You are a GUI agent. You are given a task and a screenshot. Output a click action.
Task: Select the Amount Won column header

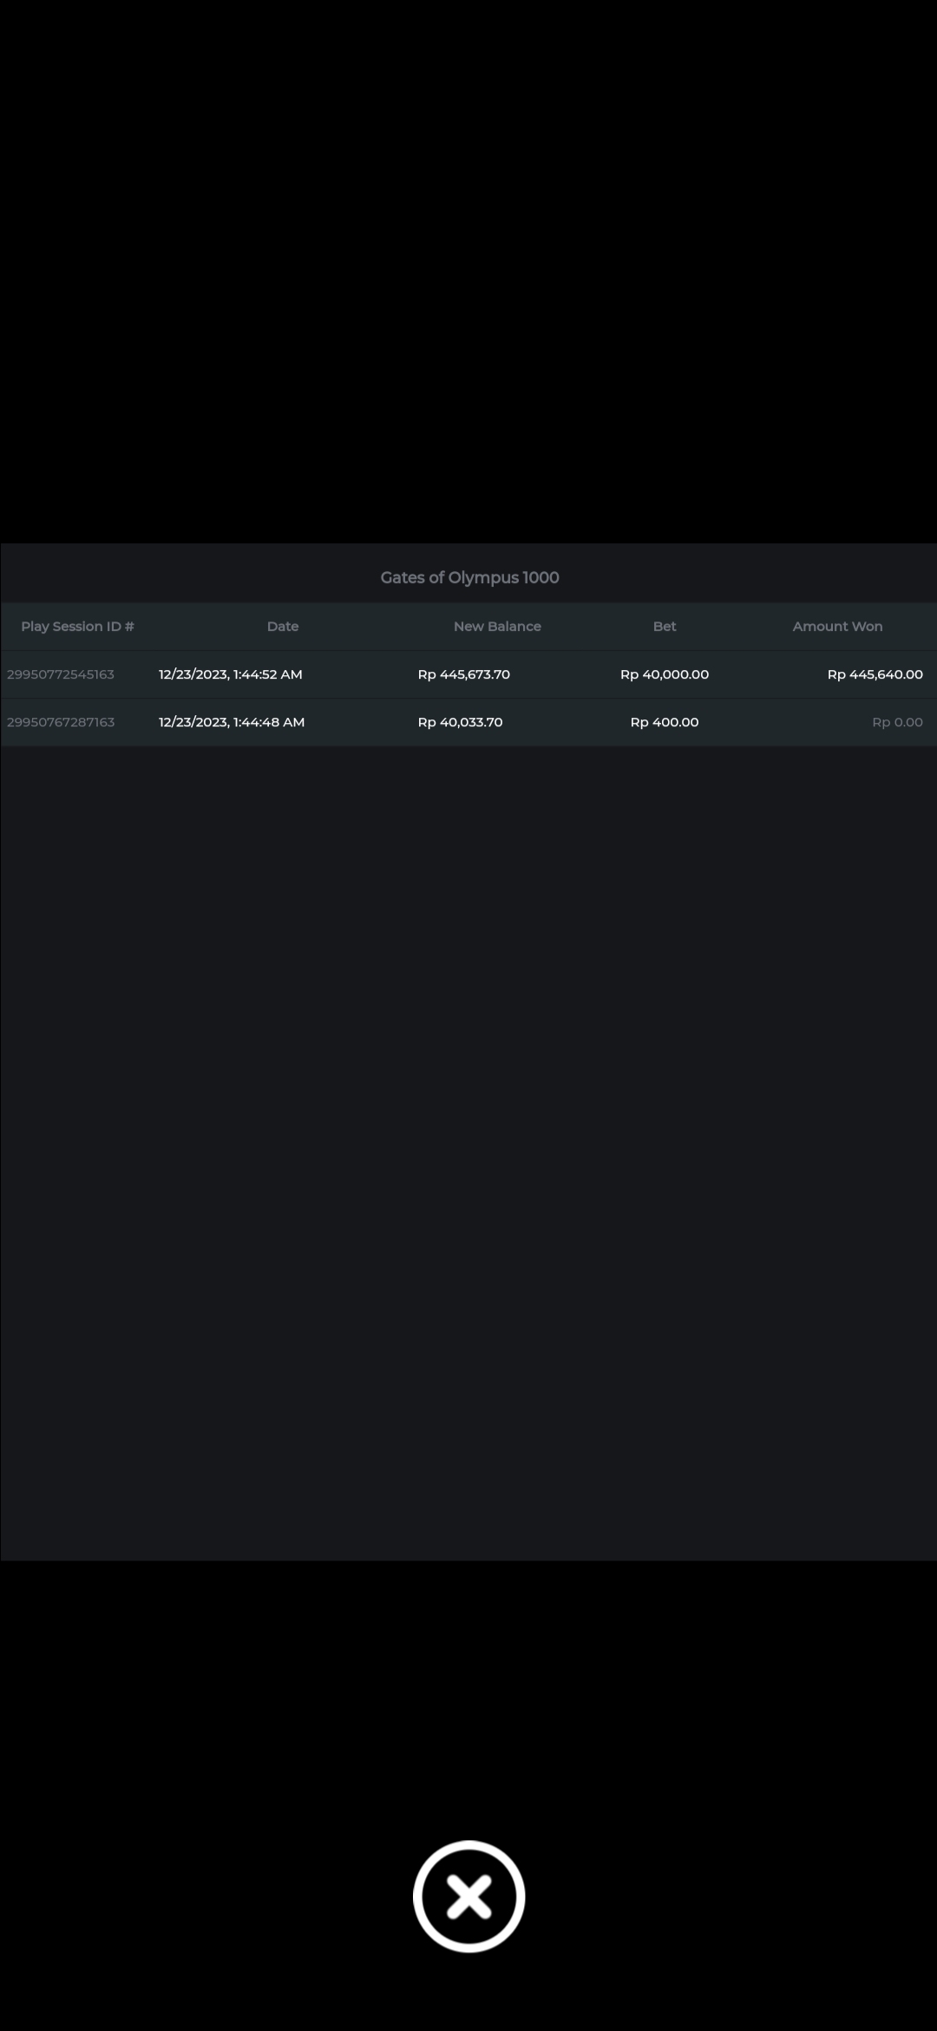point(837,627)
